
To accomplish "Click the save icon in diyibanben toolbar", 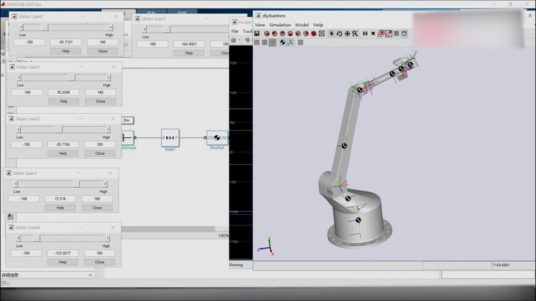I will click(x=256, y=33).
